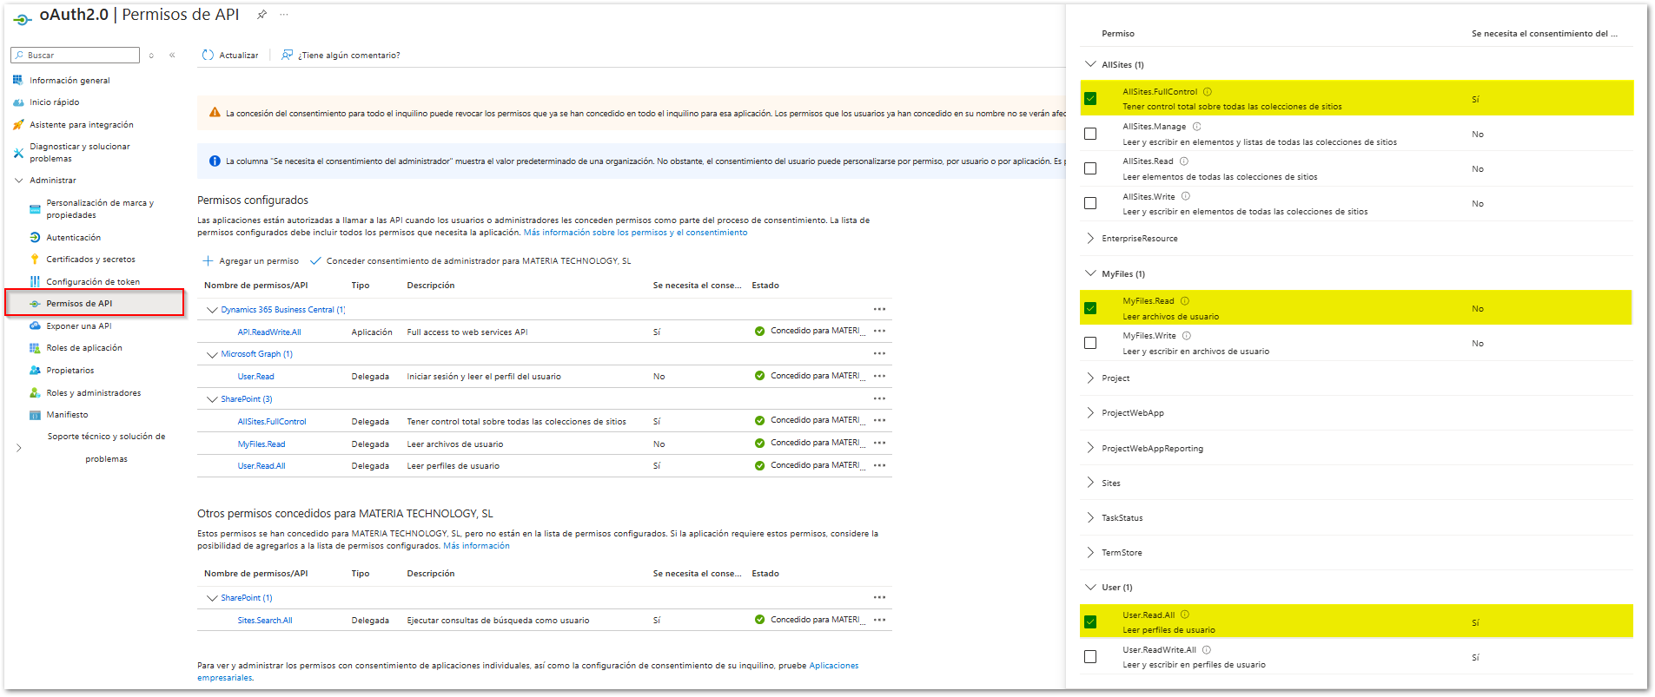Click the info icon next to AllSites.Manage
This screenshot has width=1655, height=697.
click(1196, 127)
